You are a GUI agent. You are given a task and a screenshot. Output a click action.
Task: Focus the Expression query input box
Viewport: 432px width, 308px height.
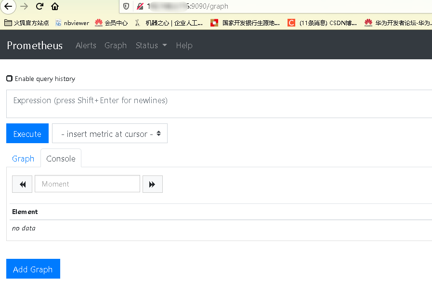coord(219,104)
